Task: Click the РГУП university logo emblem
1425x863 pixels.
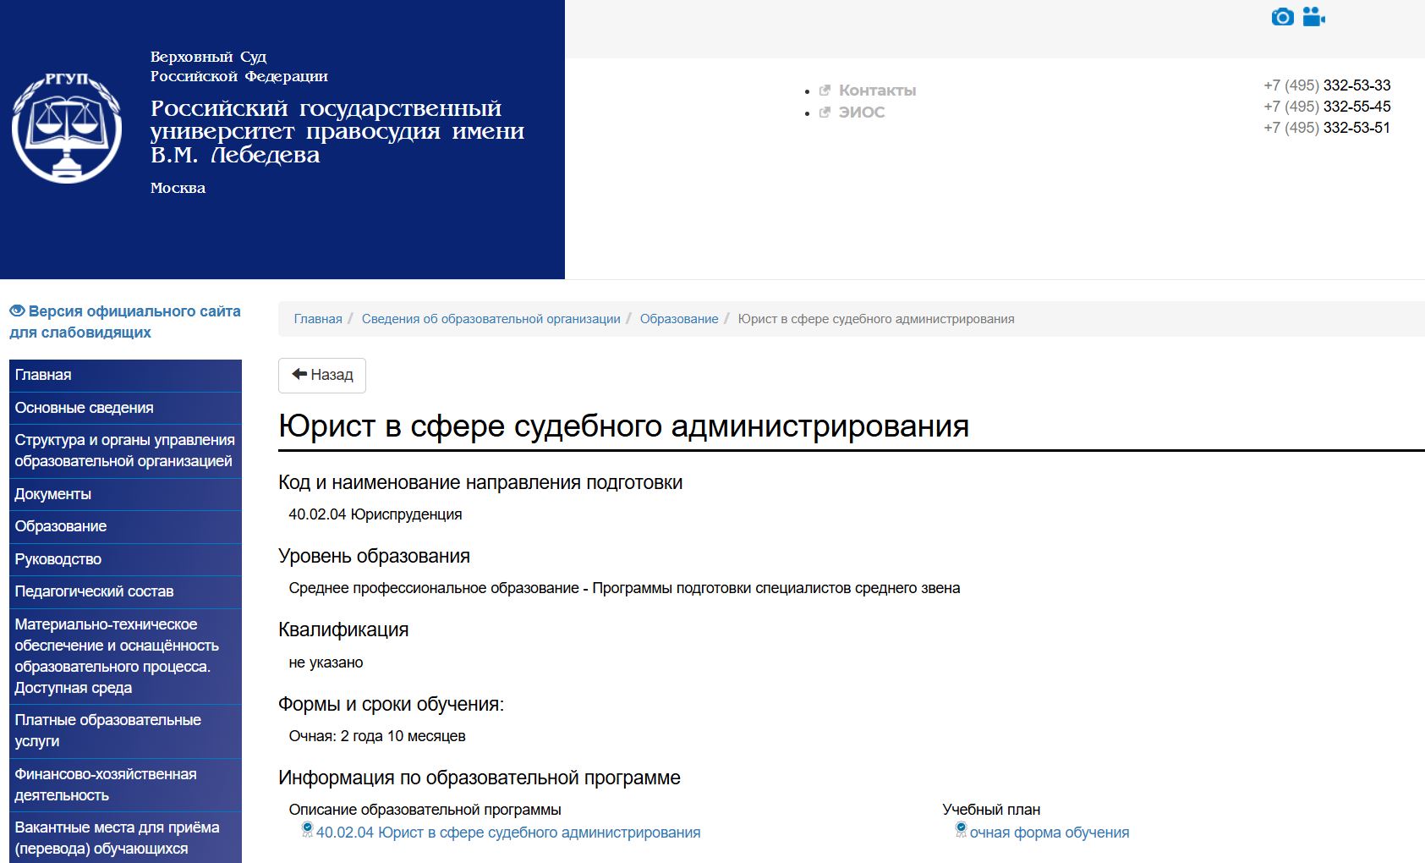Action: [67, 128]
